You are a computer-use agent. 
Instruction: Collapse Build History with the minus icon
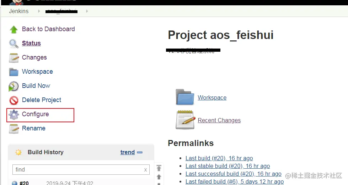click(140, 152)
